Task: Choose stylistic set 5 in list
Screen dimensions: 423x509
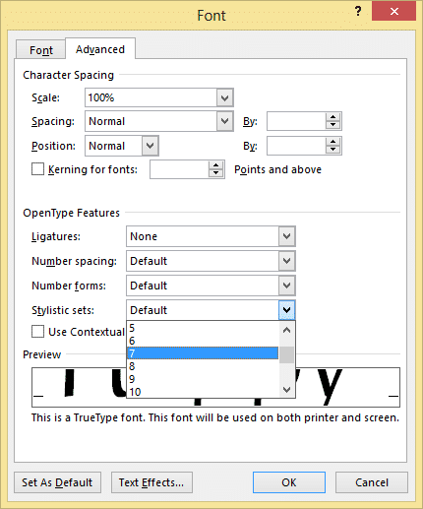Action: click(x=203, y=328)
